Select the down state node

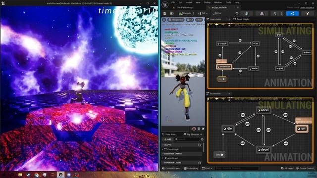307,52
